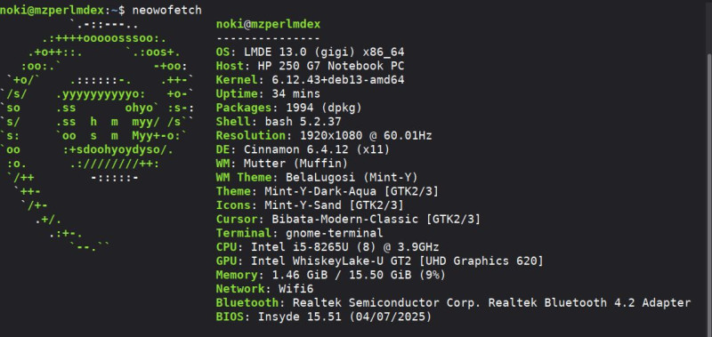This screenshot has height=337, width=712.
Task: Click the Host HP 250 G7 line
Action: pyautogui.click(x=310, y=66)
